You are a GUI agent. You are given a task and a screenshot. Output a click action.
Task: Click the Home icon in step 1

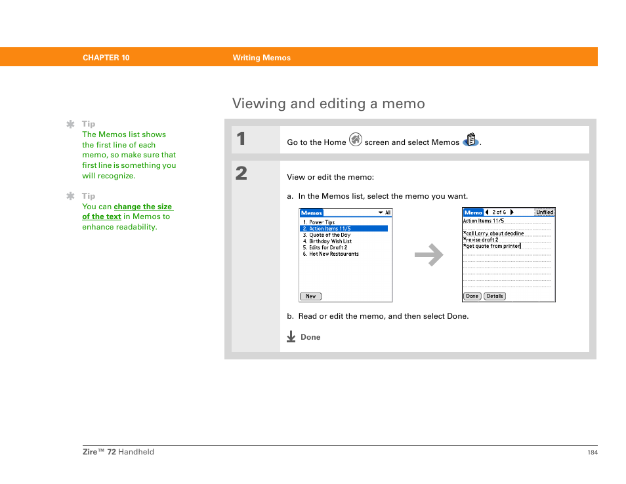coord(355,140)
